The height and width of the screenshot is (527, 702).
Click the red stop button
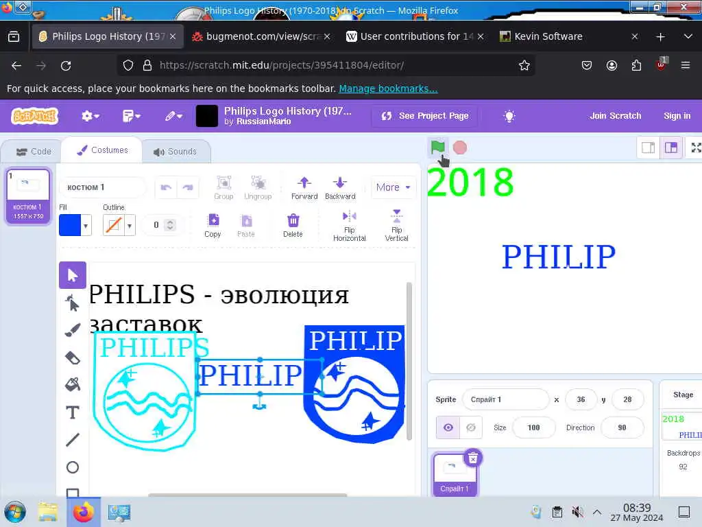(460, 148)
